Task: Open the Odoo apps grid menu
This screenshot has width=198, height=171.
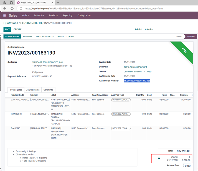Action: [x=5, y=16]
